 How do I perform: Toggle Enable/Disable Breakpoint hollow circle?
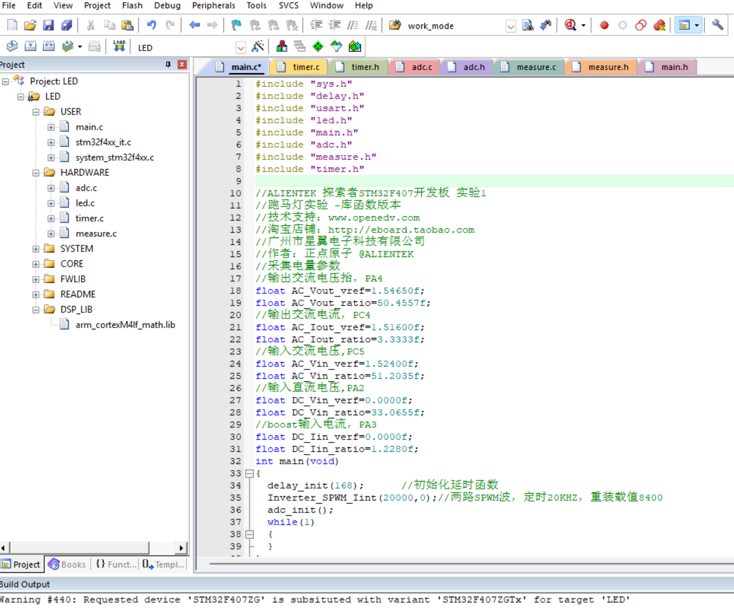pos(622,25)
